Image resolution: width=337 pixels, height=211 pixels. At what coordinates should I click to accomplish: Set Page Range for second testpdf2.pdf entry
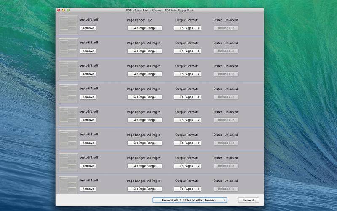point(144,143)
